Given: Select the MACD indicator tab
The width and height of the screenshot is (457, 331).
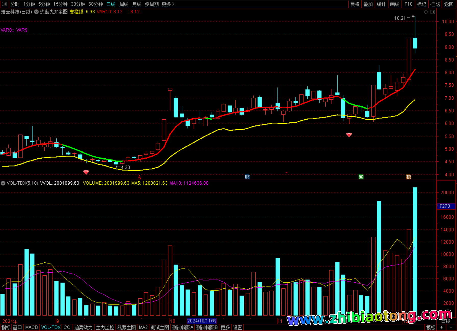Looking at the screenshot, I should tap(32, 327).
